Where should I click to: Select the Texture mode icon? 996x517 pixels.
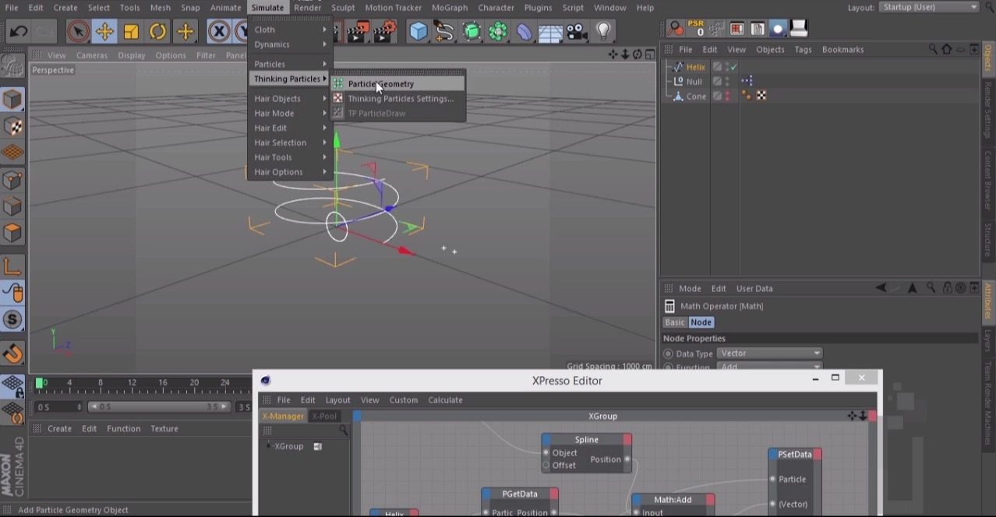pos(12,126)
